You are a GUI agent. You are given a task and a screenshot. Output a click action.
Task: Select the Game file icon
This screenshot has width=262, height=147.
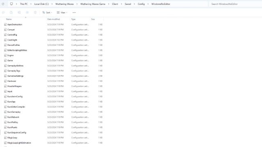pyautogui.click(x=5, y=60)
